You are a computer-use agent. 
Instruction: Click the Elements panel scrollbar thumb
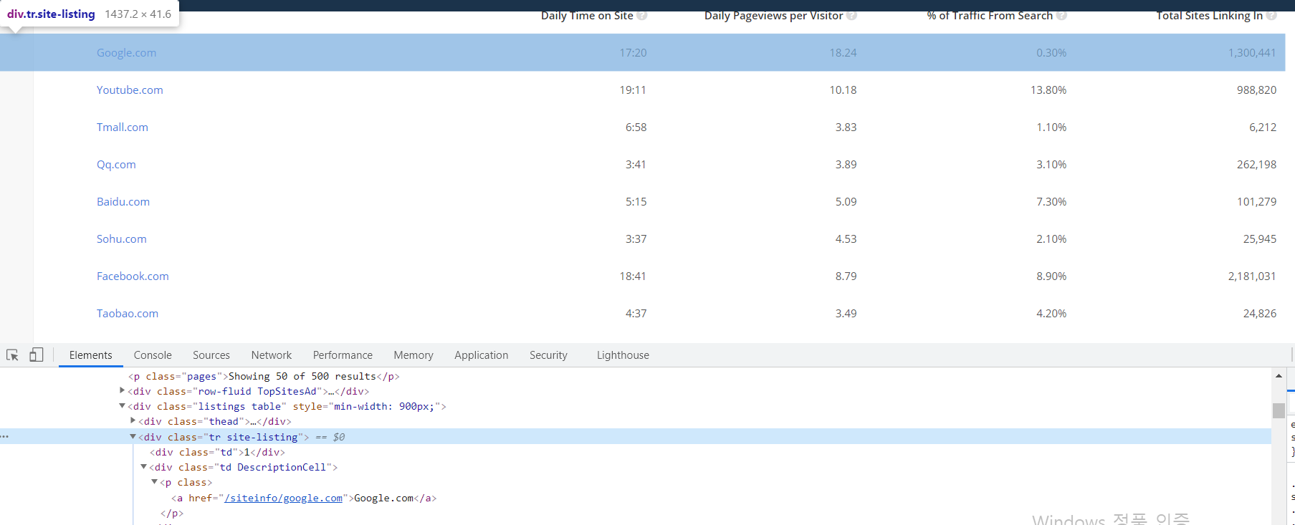[1279, 410]
